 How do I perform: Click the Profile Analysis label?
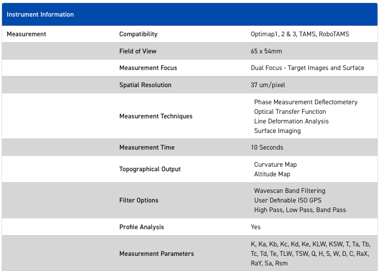141,227
